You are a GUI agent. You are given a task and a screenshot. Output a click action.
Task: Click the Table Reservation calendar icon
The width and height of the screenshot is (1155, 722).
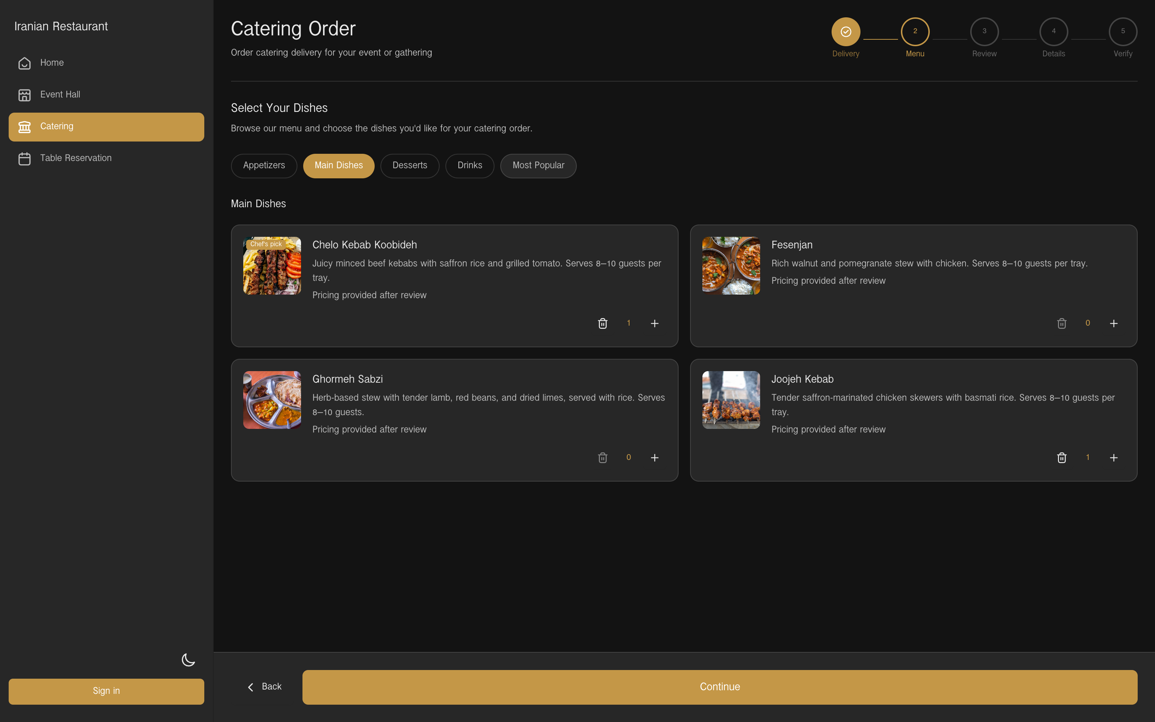coord(24,158)
